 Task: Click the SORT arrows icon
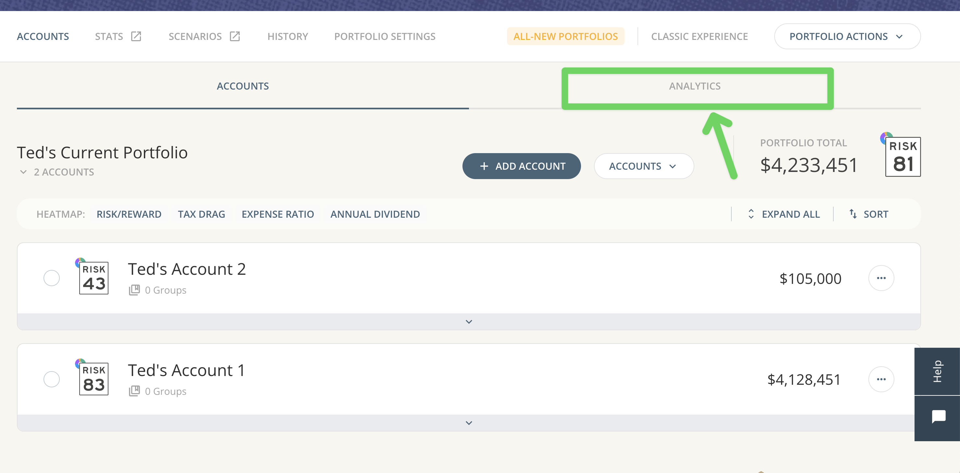pos(853,214)
